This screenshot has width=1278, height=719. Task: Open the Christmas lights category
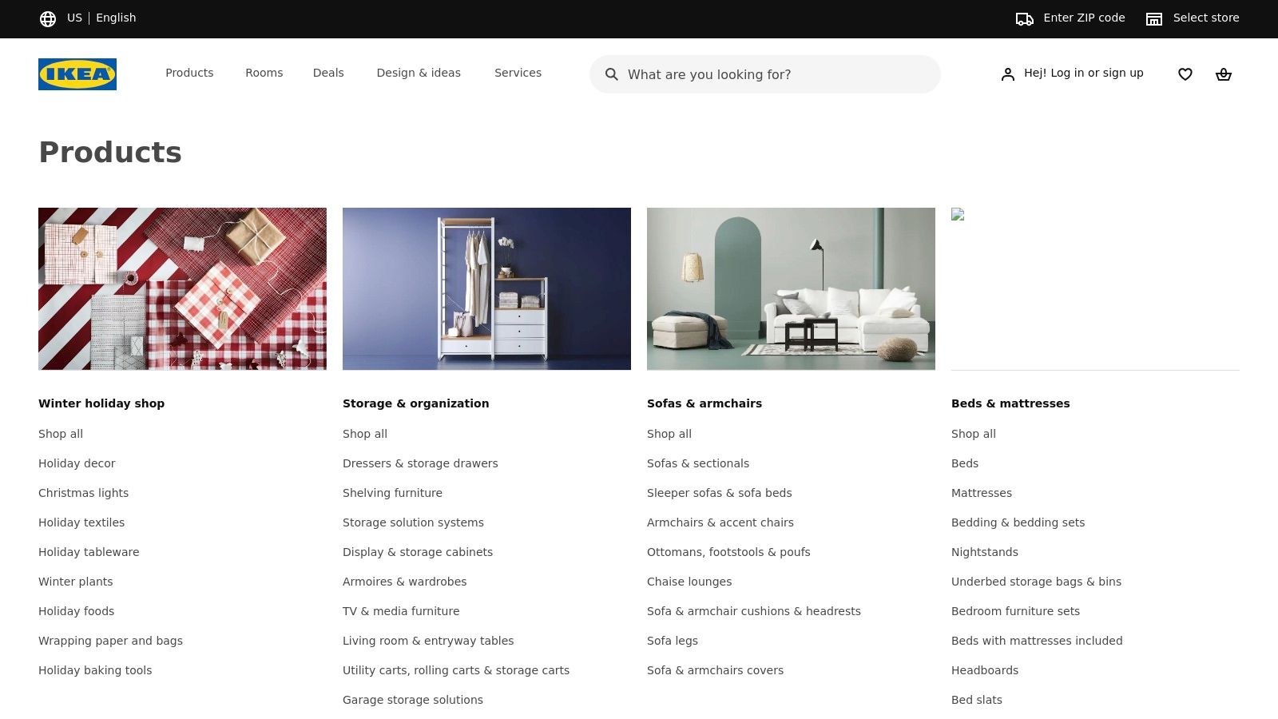83,493
